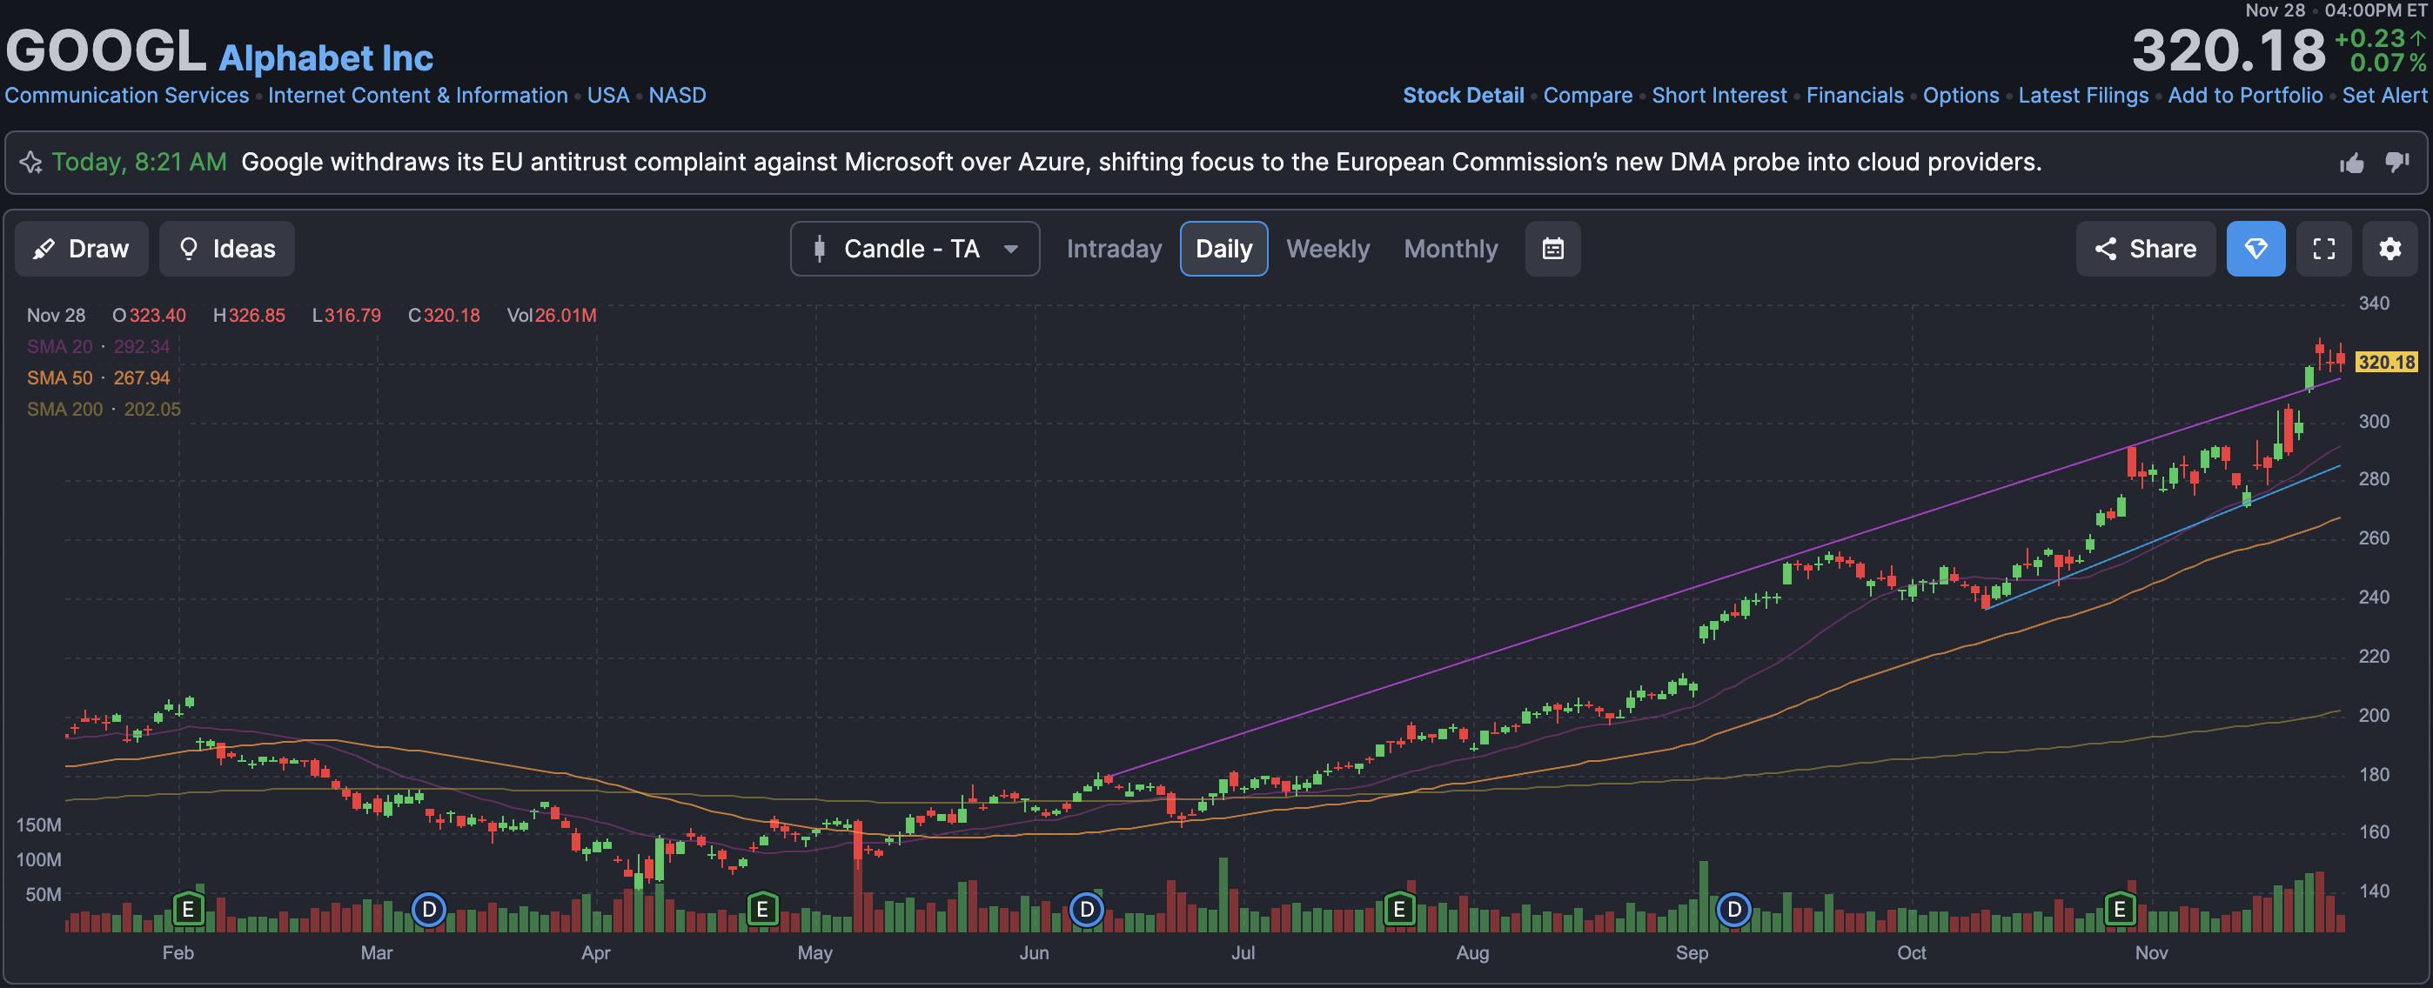Switch to Weekly timeframe
The height and width of the screenshot is (988, 2433).
pyautogui.click(x=1327, y=249)
